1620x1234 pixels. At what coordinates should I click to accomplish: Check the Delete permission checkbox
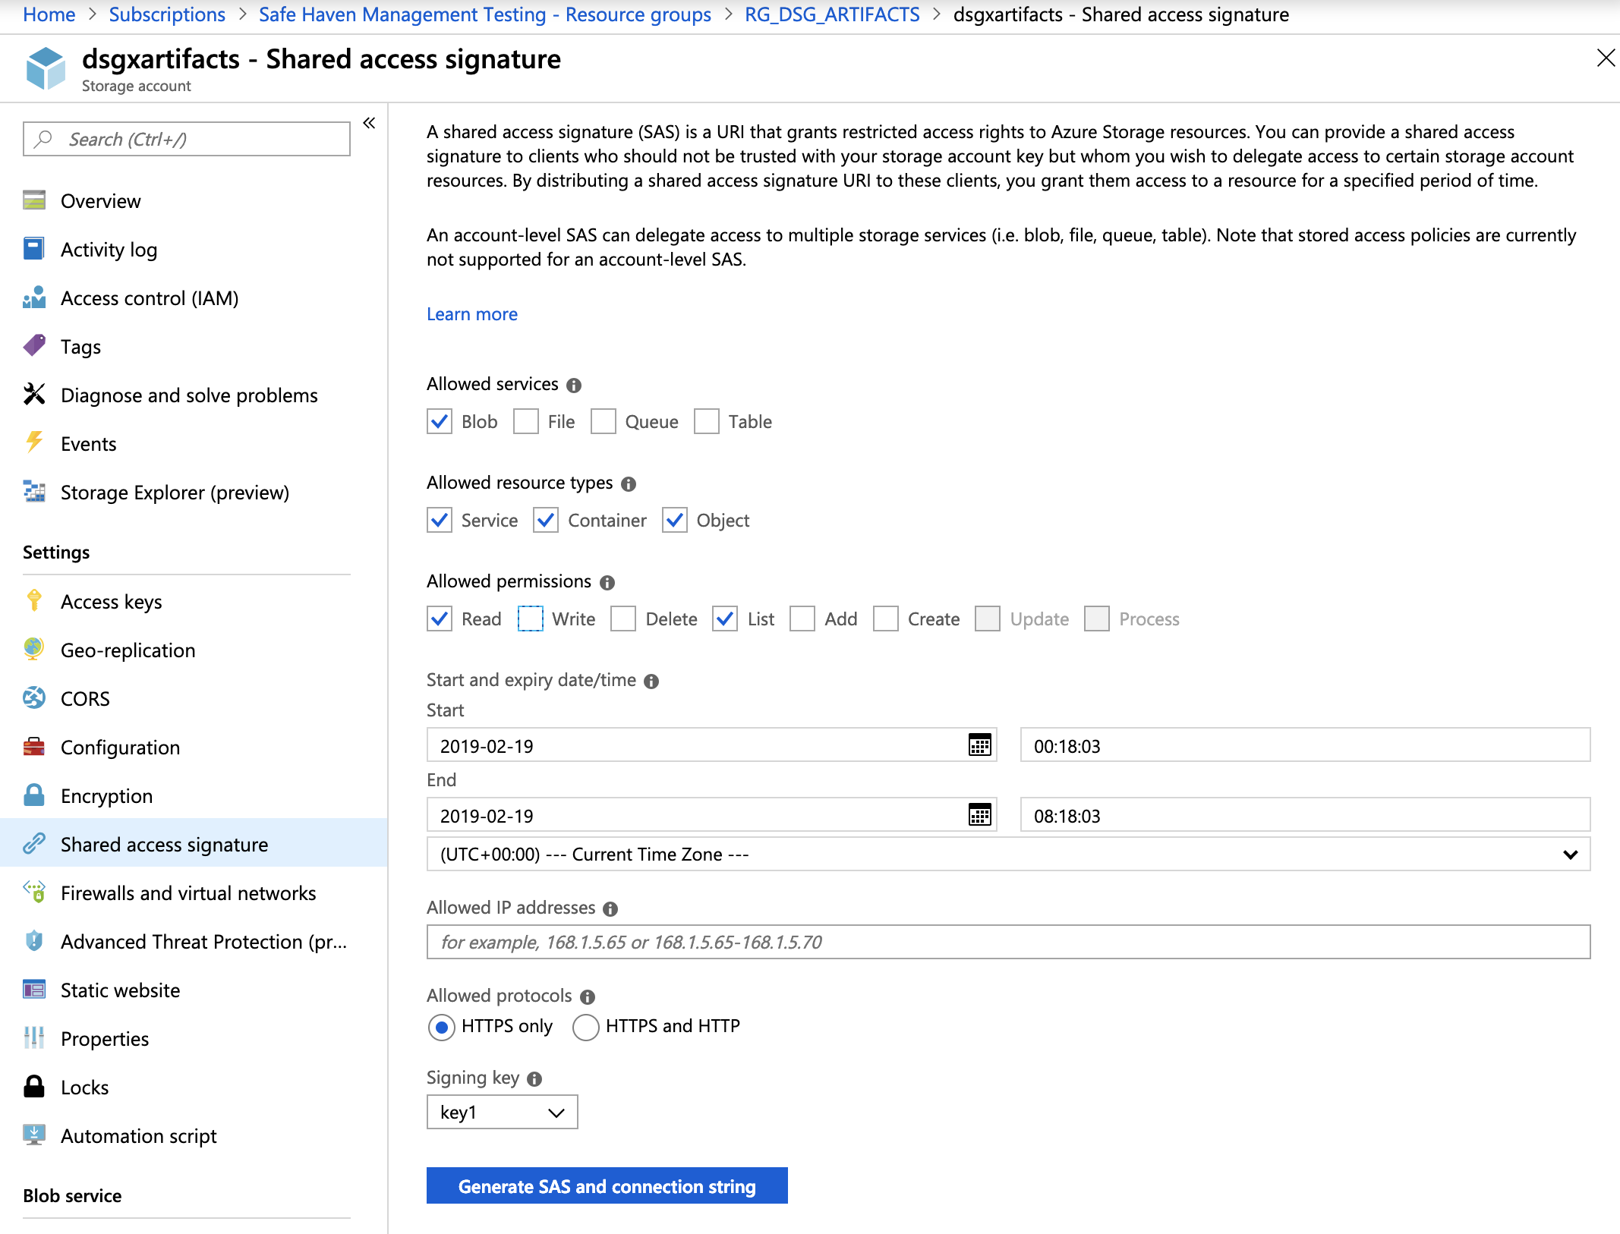(x=623, y=619)
